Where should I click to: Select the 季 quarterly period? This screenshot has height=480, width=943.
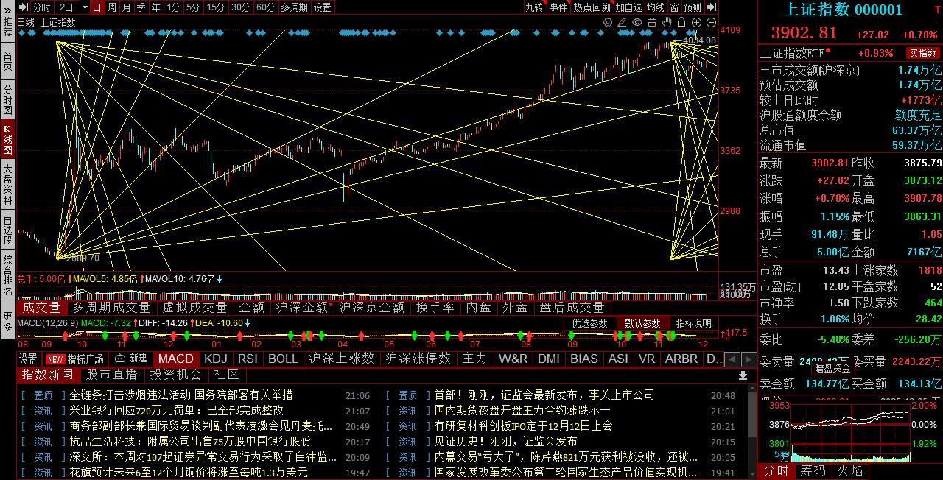click(141, 7)
